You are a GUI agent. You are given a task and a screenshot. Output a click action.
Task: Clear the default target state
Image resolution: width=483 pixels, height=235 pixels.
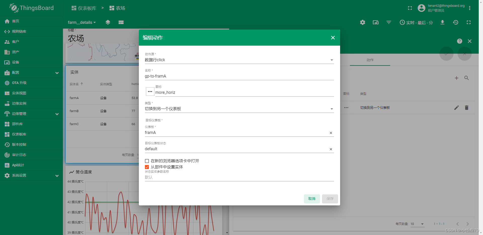pyautogui.click(x=331, y=149)
